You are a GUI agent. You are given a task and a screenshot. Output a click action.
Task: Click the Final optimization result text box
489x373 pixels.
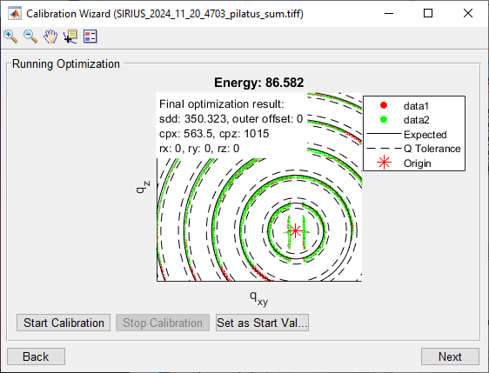click(231, 126)
